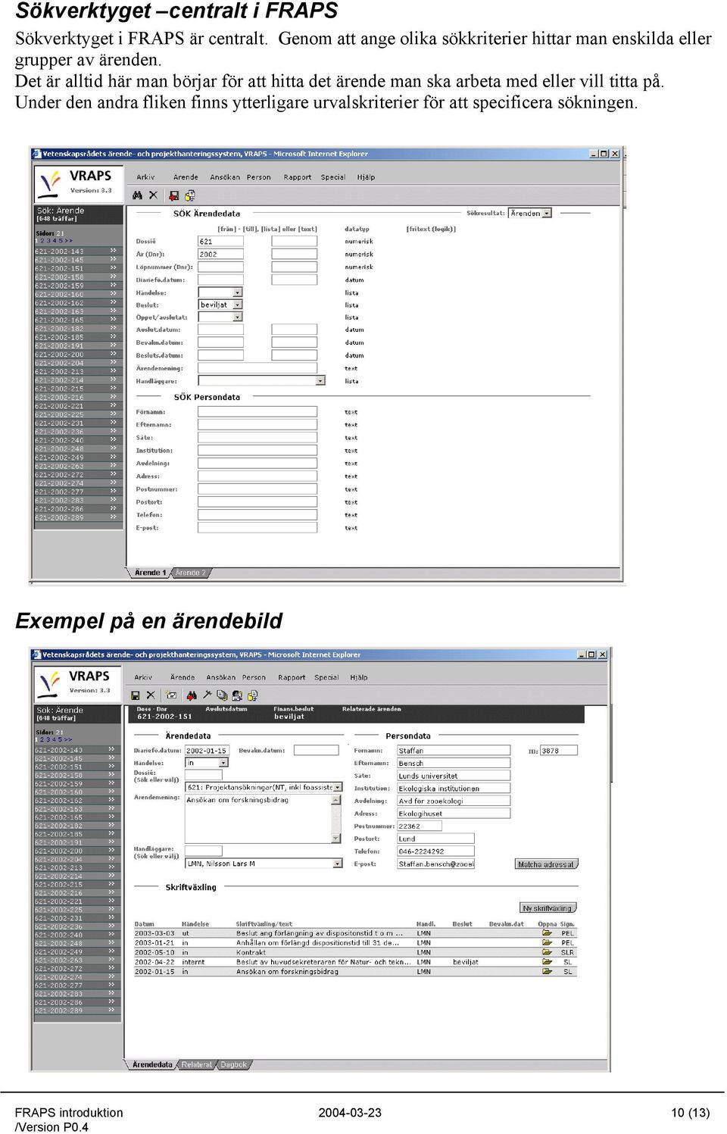Open the folder icon on the 2003-01-21 row
727x1134 pixels.
[547, 943]
